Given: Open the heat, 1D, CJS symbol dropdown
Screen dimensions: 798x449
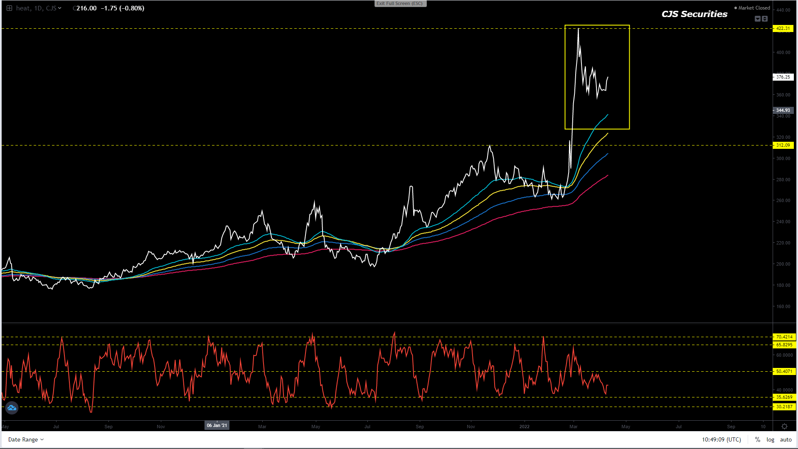Looking at the screenshot, I should click(39, 8).
